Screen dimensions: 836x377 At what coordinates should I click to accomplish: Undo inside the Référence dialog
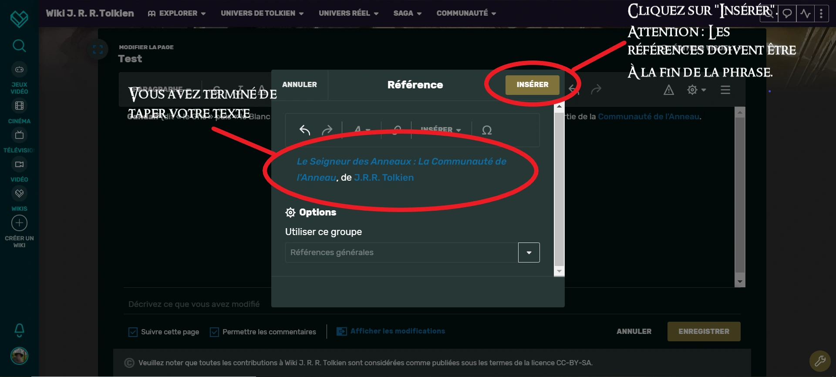point(305,130)
